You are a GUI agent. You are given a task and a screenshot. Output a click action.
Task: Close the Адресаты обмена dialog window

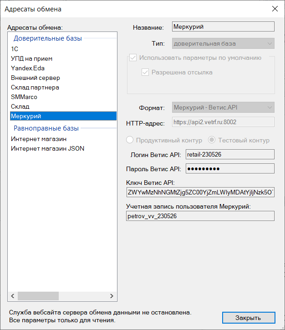click(275, 9)
